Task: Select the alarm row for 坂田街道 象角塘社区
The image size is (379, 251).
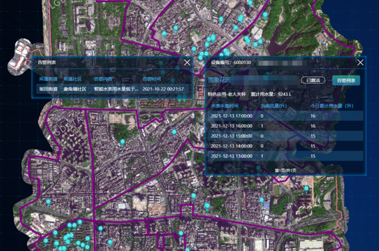Action: (x=113, y=89)
